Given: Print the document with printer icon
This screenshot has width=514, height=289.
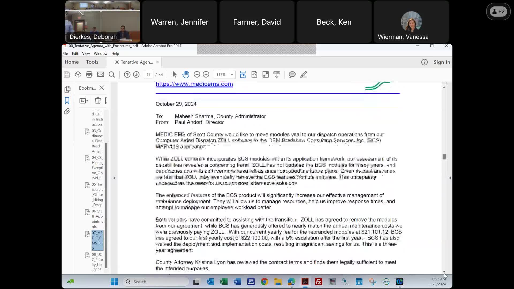Looking at the screenshot, I should 89,75.
